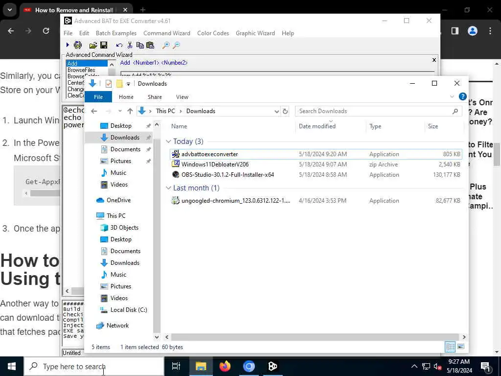Open Customize Quick Access Toolbar dropdown
Viewport: 501px width, 376px height.
tap(128, 84)
